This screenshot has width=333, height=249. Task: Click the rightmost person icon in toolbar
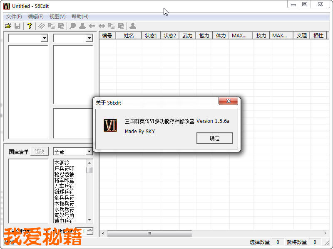point(133,26)
